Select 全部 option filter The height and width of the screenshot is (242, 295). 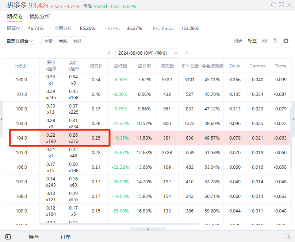49,41
